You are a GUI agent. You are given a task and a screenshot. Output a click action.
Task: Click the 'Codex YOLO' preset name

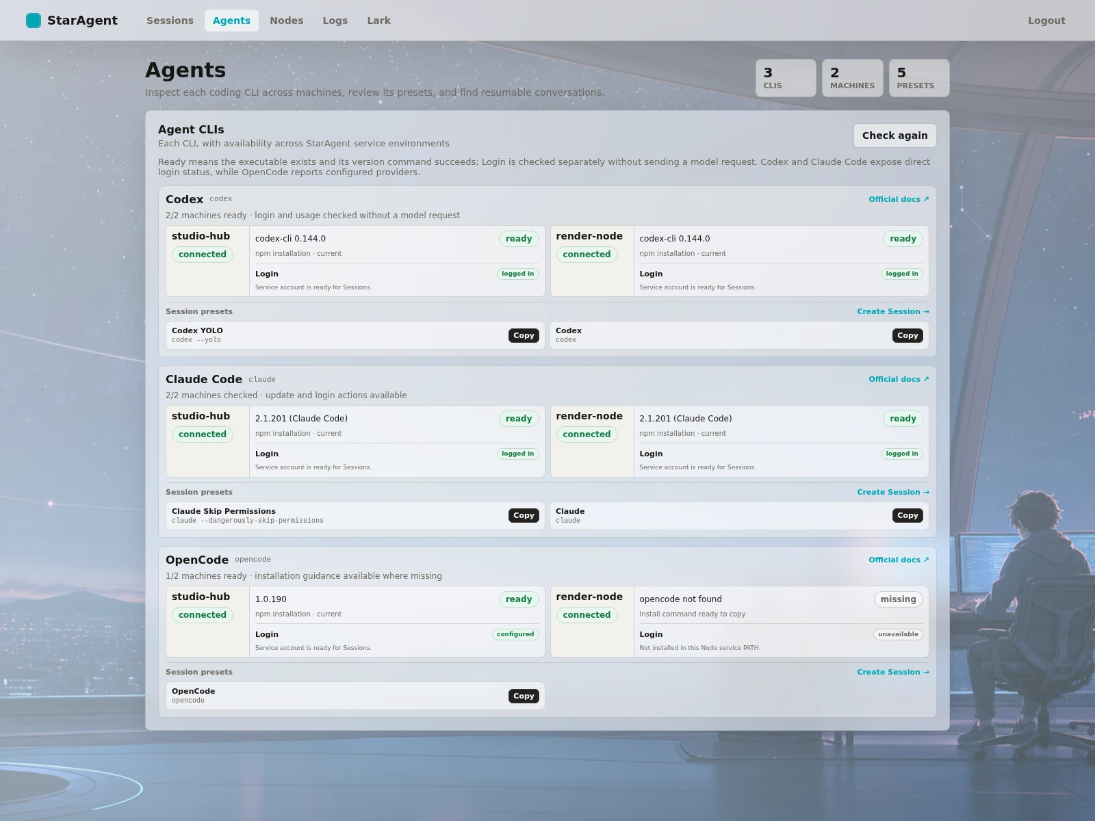[197, 330]
